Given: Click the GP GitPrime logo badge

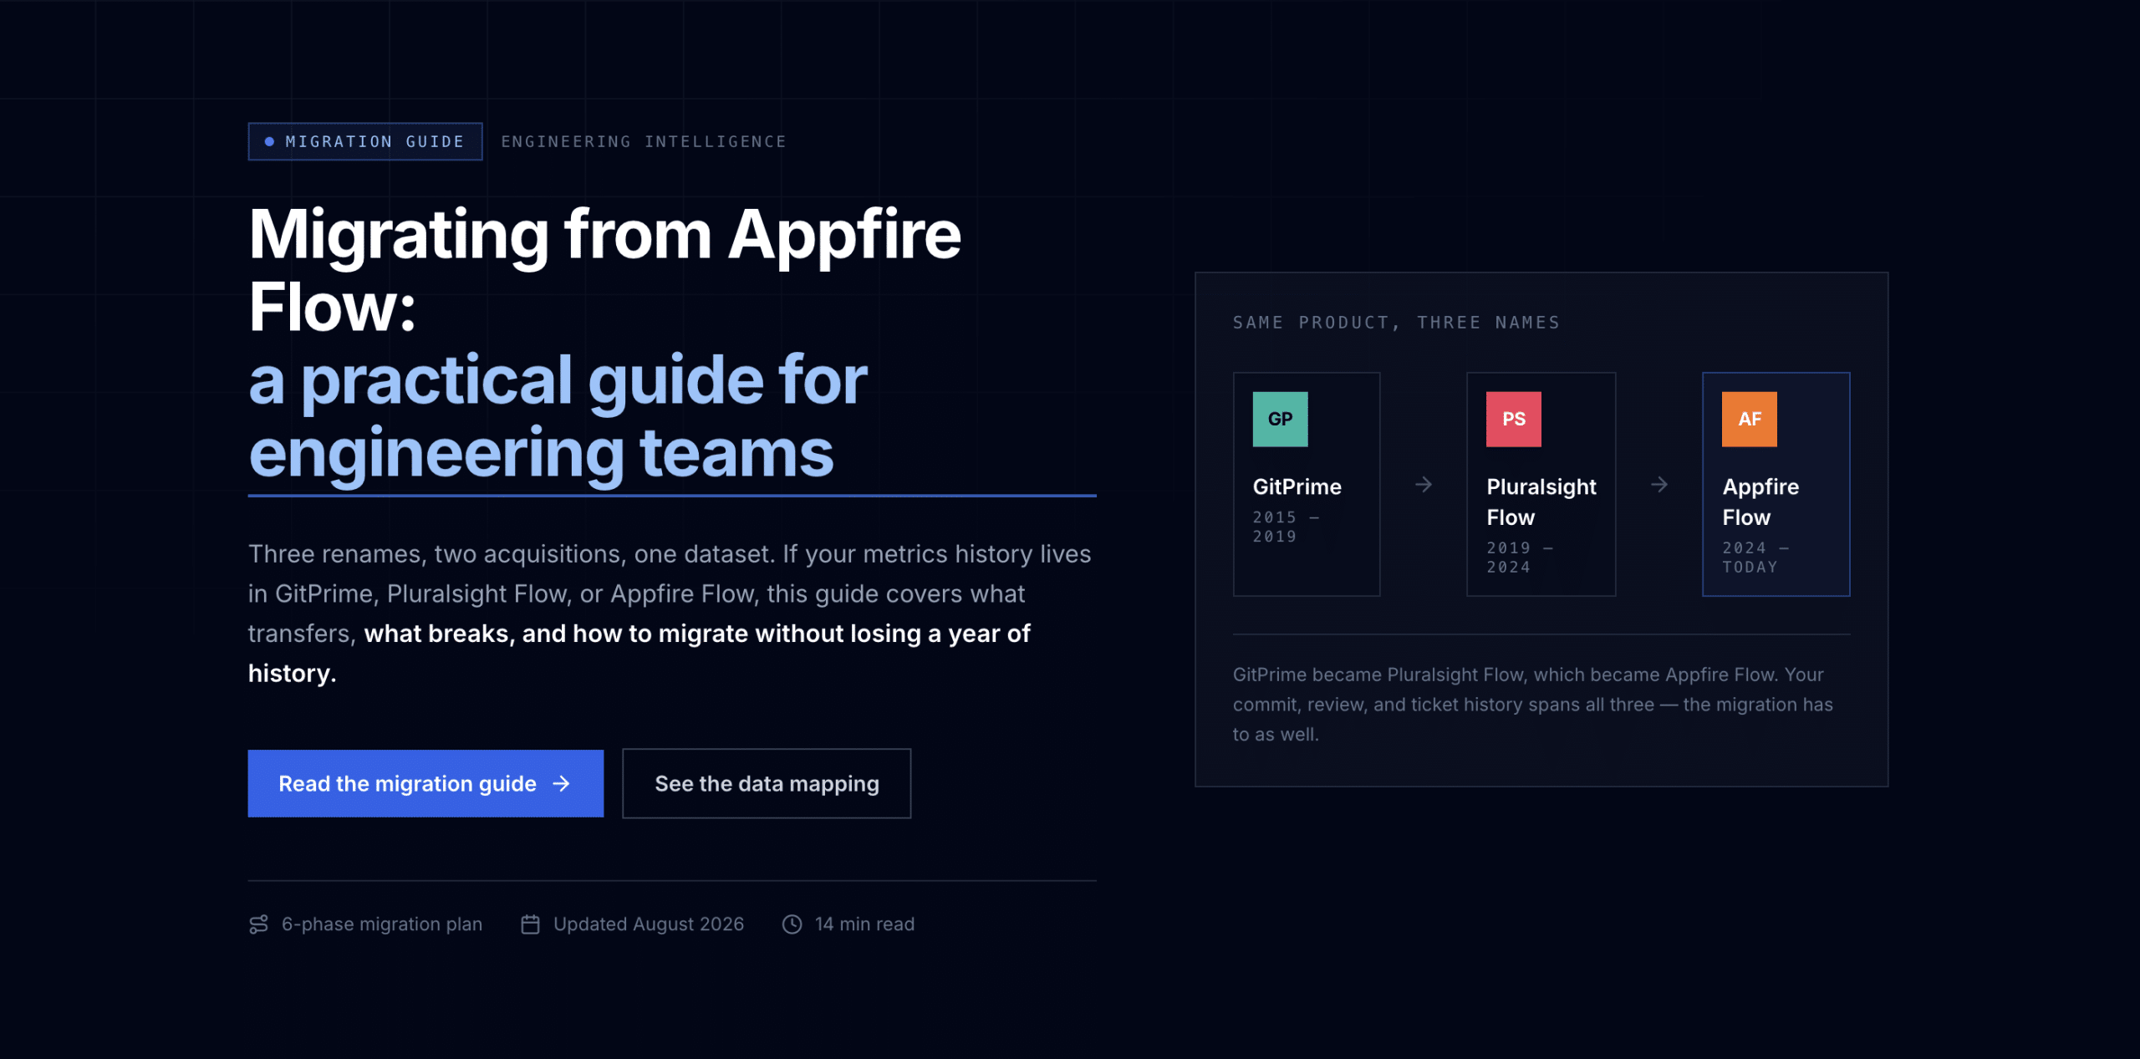Looking at the screenshot, I should (x=1280, y=419).
